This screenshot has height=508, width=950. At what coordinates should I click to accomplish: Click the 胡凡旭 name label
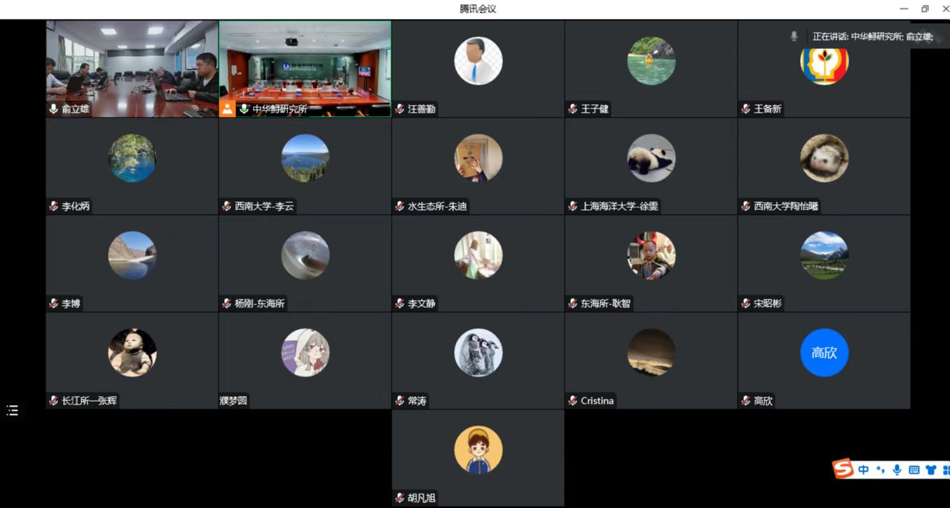point(421,498)
